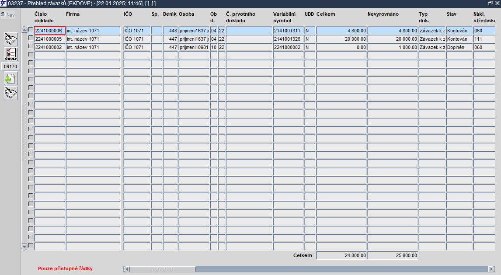Click the up arrow of the record scrollbar
501x275 pixels.
tap(24, 30)
